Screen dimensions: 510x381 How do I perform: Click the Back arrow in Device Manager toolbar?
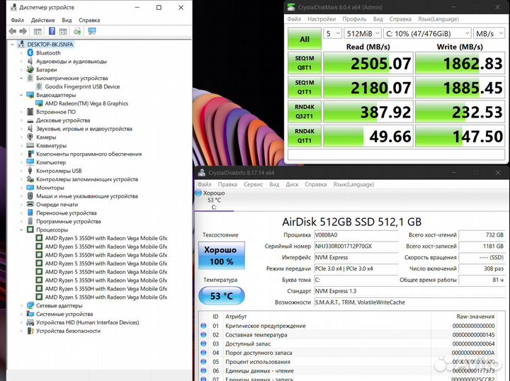[x=13, y=31]
